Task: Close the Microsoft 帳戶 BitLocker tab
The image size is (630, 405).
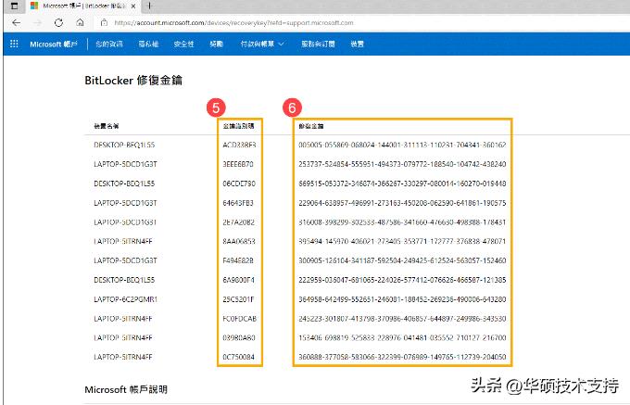Action: 133,6
